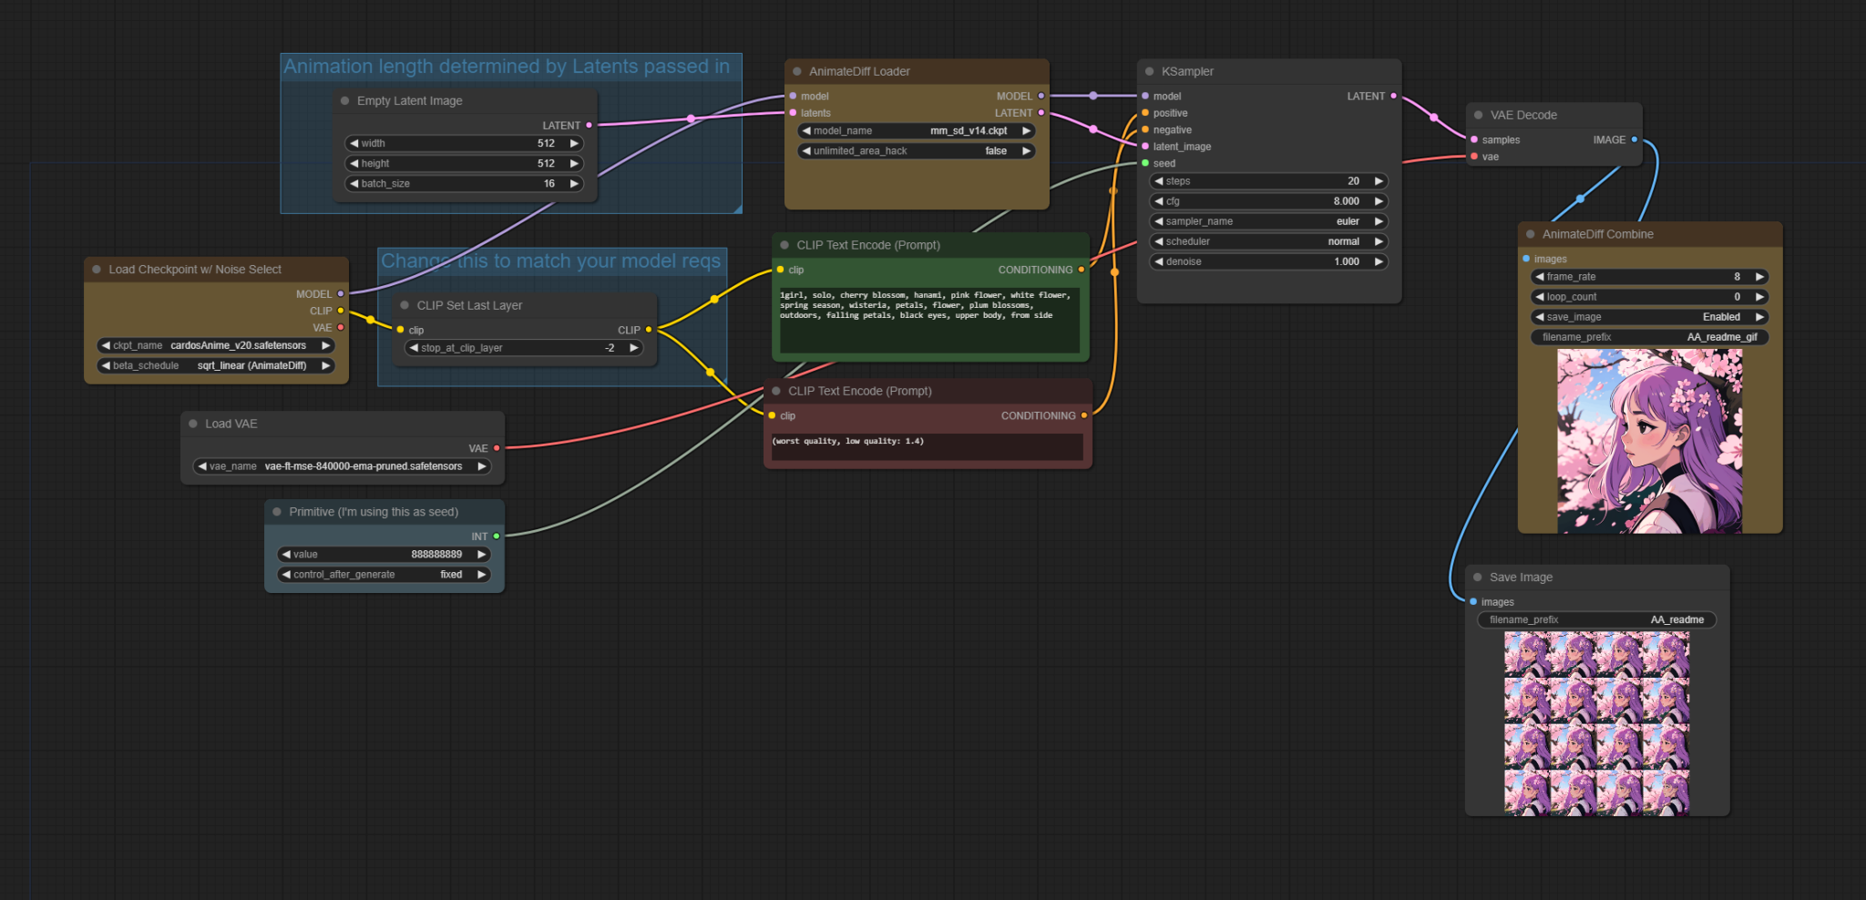Collapse the Load Checkpoint w/ Noise Select node
Viewport: 1866px width, 900px height.
97,269
